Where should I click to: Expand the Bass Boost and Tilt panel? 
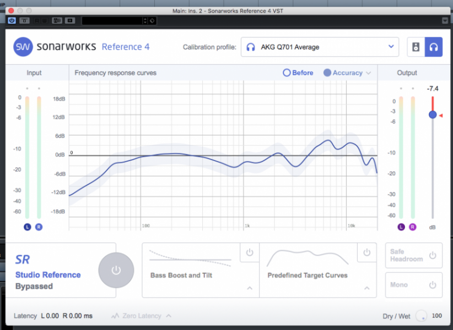coord(250,288)
